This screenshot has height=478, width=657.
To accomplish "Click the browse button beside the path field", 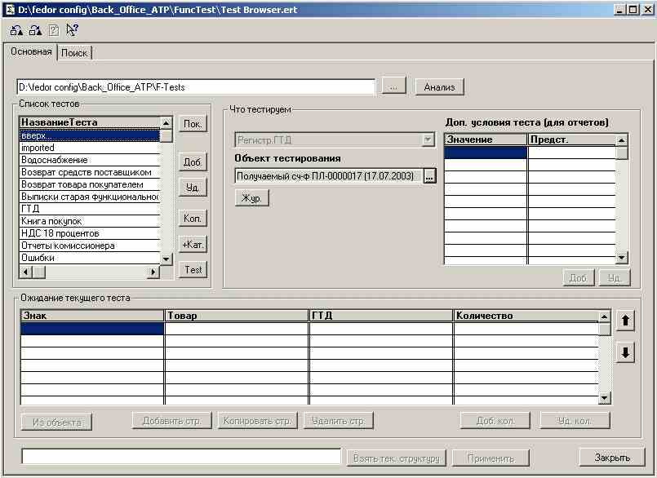I will [393, 86].
